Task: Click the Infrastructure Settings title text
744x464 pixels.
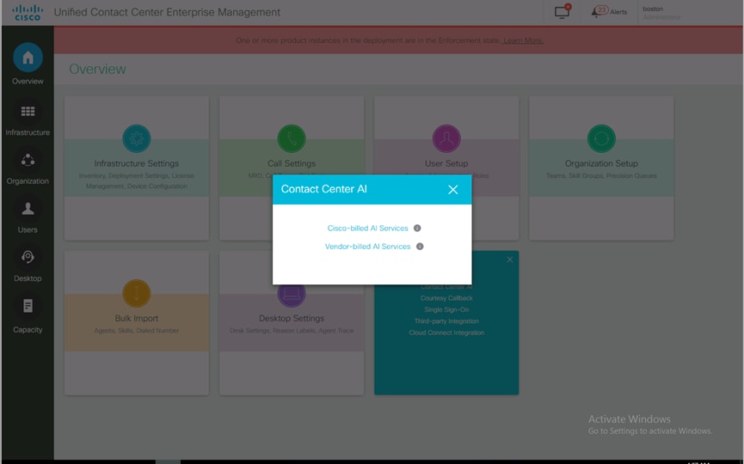Action: [x=137, y=163]
